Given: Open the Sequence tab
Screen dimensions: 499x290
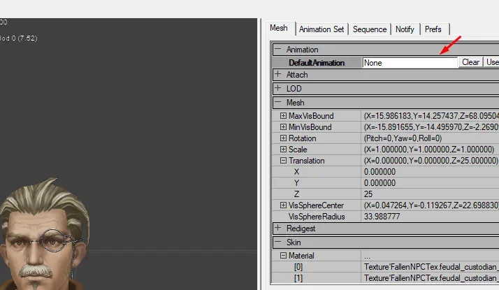Looking at the screenshot, I should pyautogui.click(x=370, y=29).
